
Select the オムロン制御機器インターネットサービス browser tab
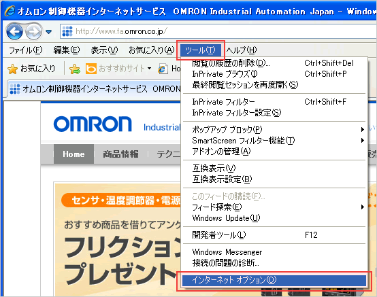tap(94, 89)
